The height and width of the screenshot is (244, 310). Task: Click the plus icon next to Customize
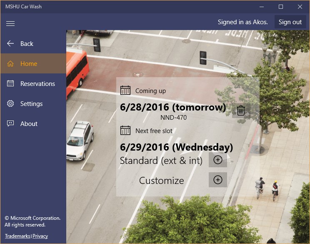click(x=218, y=180)
